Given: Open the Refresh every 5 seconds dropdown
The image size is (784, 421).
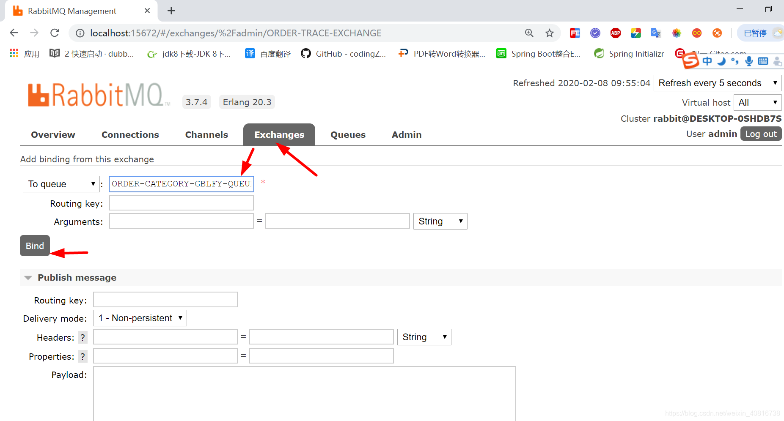Looking at the screenshot, I should 718,83.
